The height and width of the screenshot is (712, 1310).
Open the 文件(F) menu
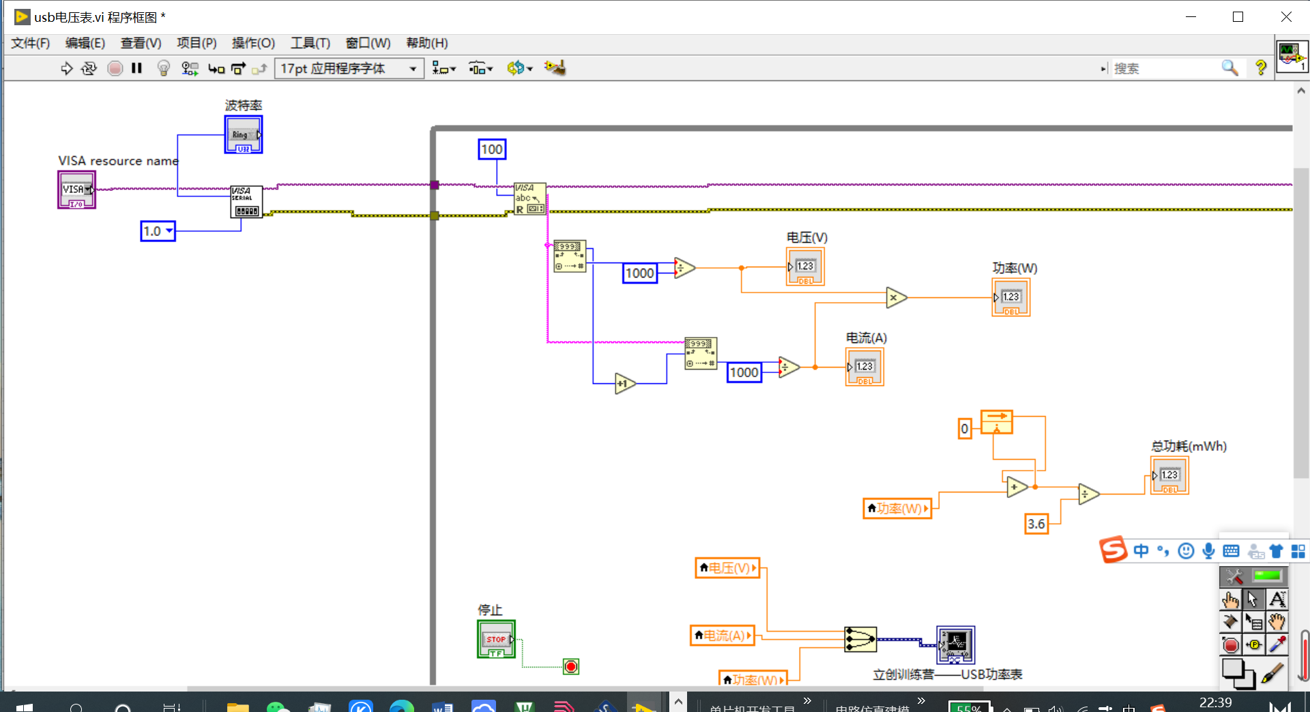pyautogui.click(x=31, y=43)
